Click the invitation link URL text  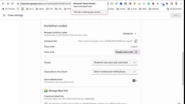tap(105, 41)
